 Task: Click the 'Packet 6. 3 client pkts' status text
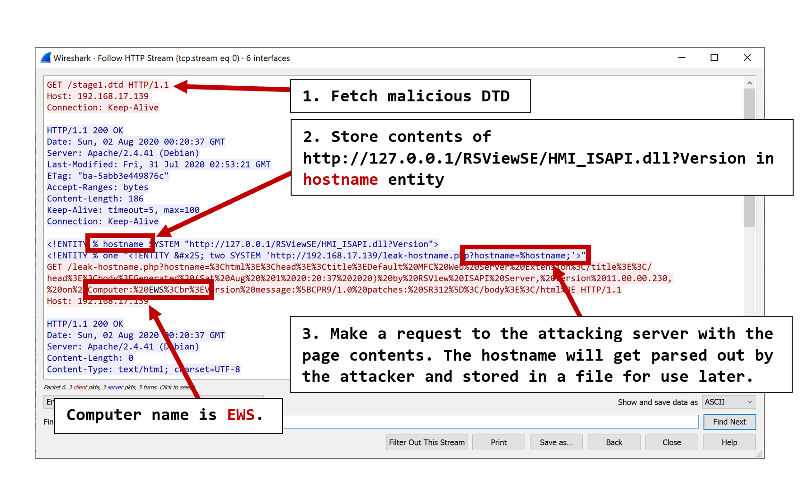point(119,387)
